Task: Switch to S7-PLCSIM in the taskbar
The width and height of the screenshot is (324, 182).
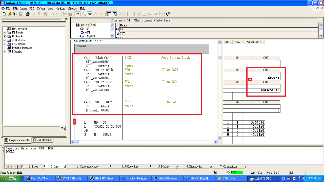Action: 71,178
